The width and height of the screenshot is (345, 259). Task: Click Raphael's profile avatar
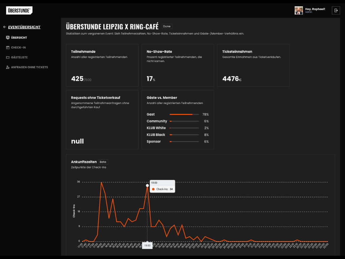click(x=299, y=10)
